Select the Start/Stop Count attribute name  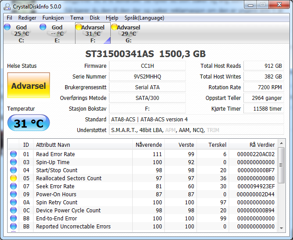tap(57, 170)
